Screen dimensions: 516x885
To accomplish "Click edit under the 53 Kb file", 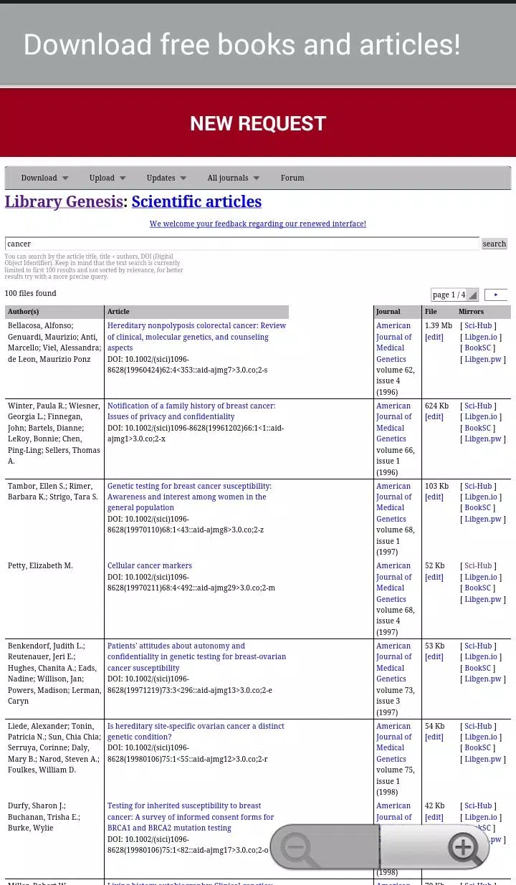I will point(434,657).
